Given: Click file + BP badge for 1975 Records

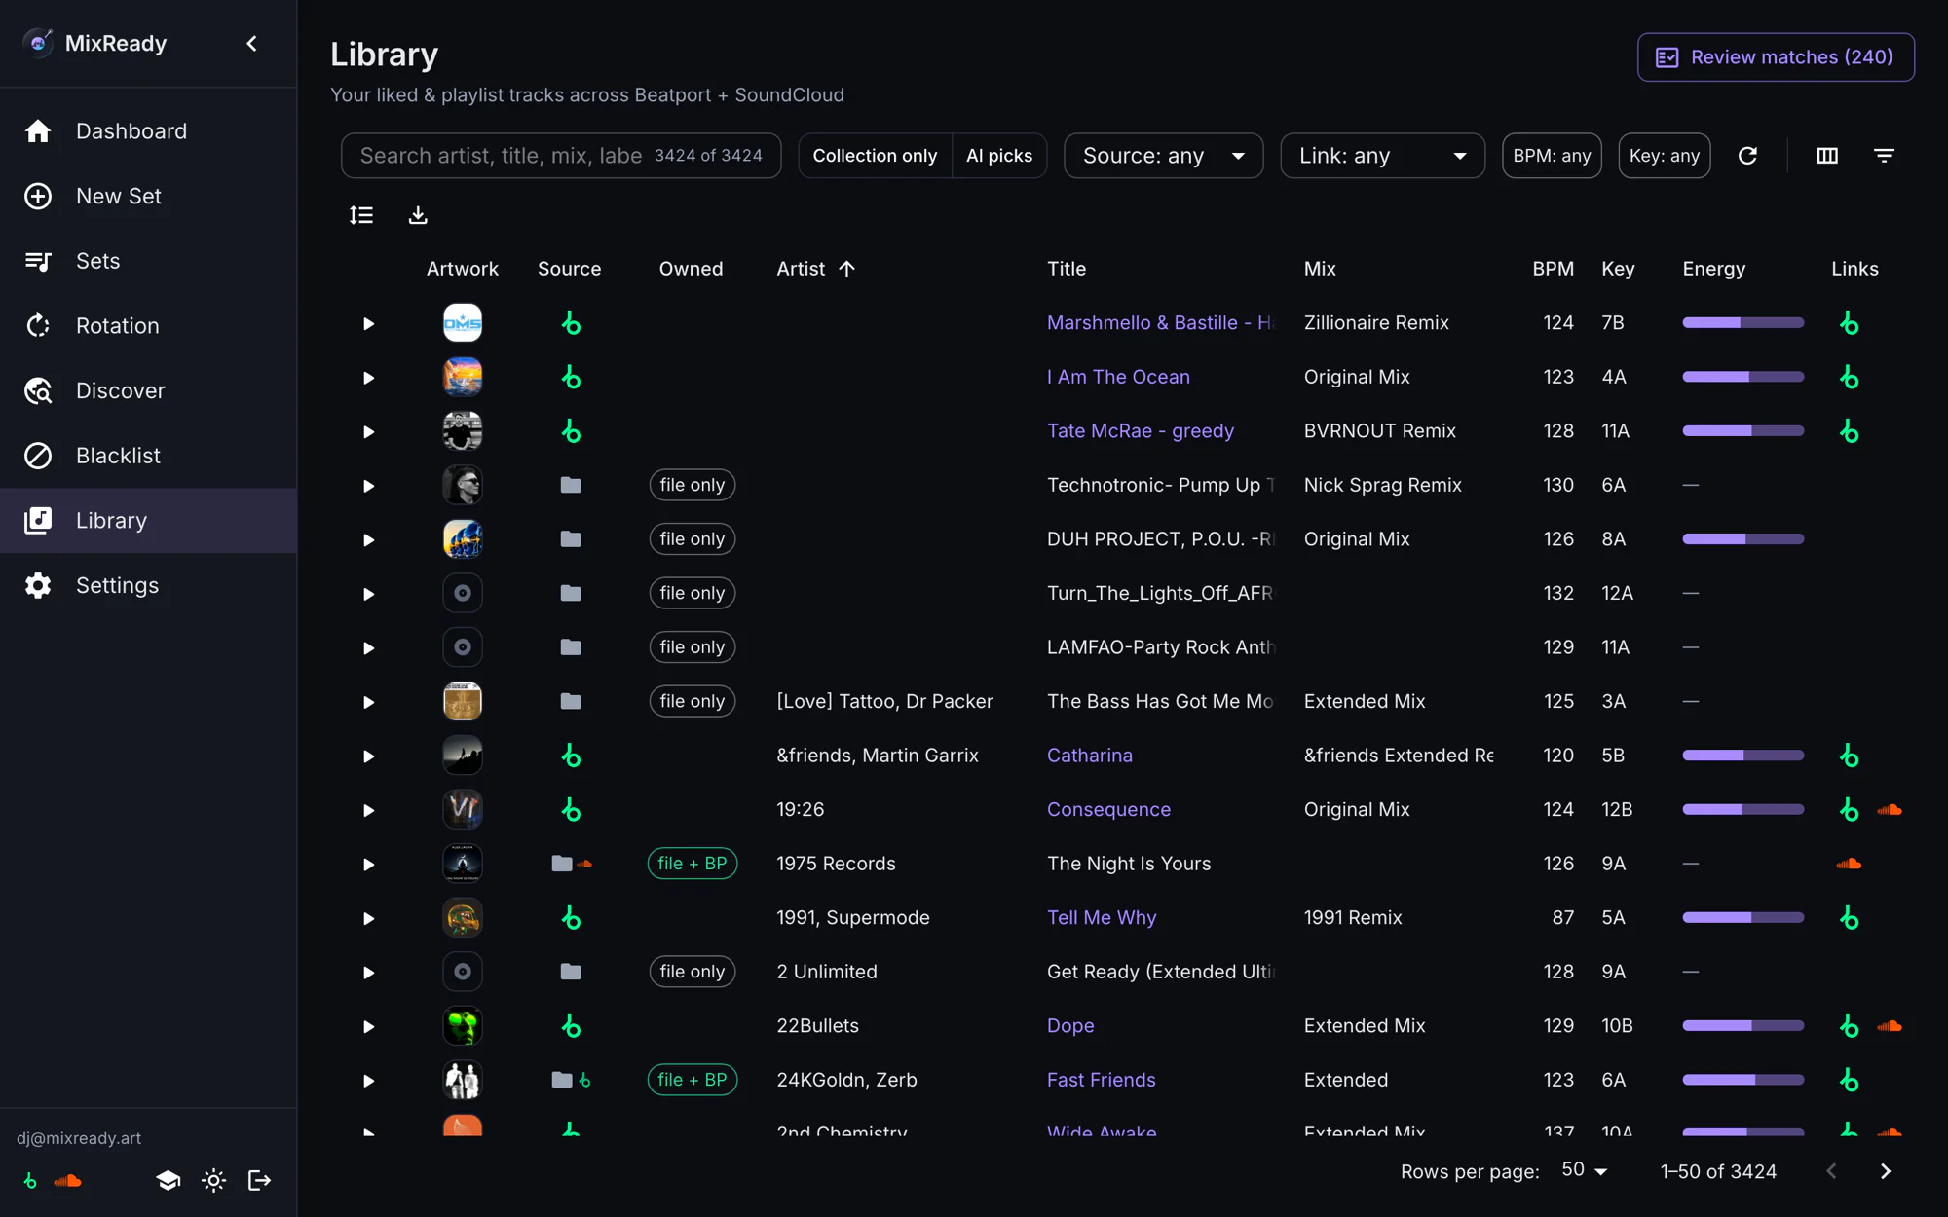Looking at the screenshot, I should tap(692, 864).
